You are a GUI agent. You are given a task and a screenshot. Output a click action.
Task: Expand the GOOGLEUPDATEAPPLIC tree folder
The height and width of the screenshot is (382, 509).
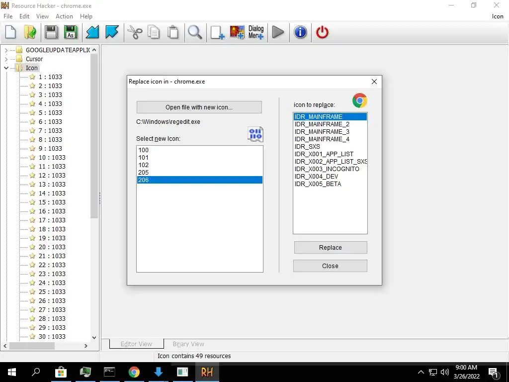point(6,50)
